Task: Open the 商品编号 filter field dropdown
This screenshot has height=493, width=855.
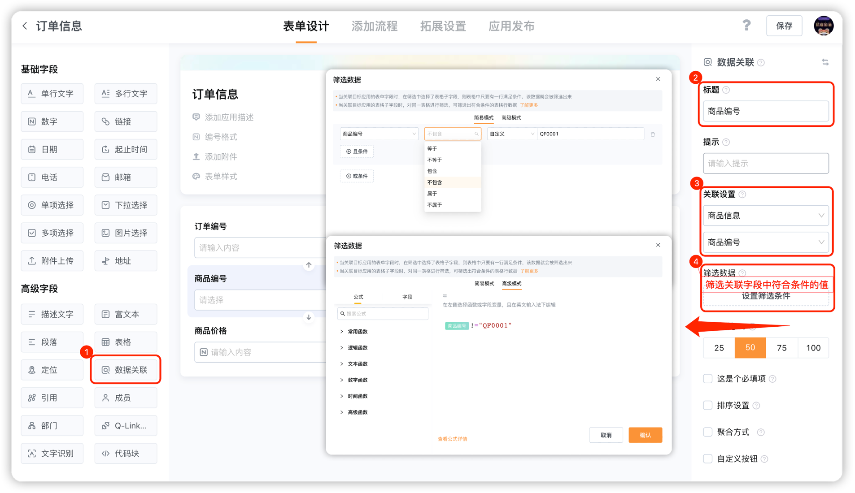Action: tap(379, 134)
